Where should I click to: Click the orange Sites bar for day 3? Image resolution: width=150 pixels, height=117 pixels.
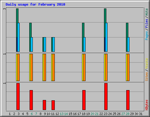(x=18, y=67)
